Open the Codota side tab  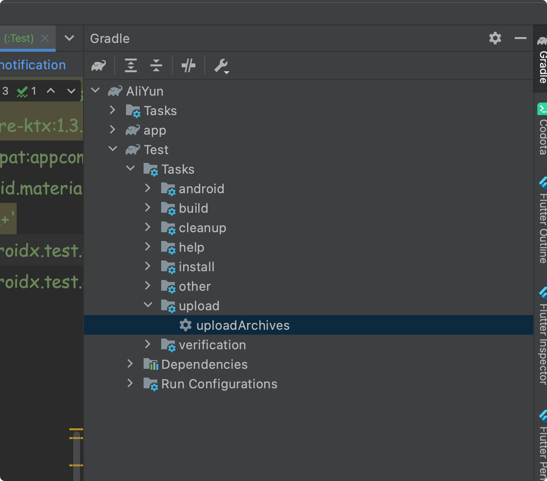(542, 129)
